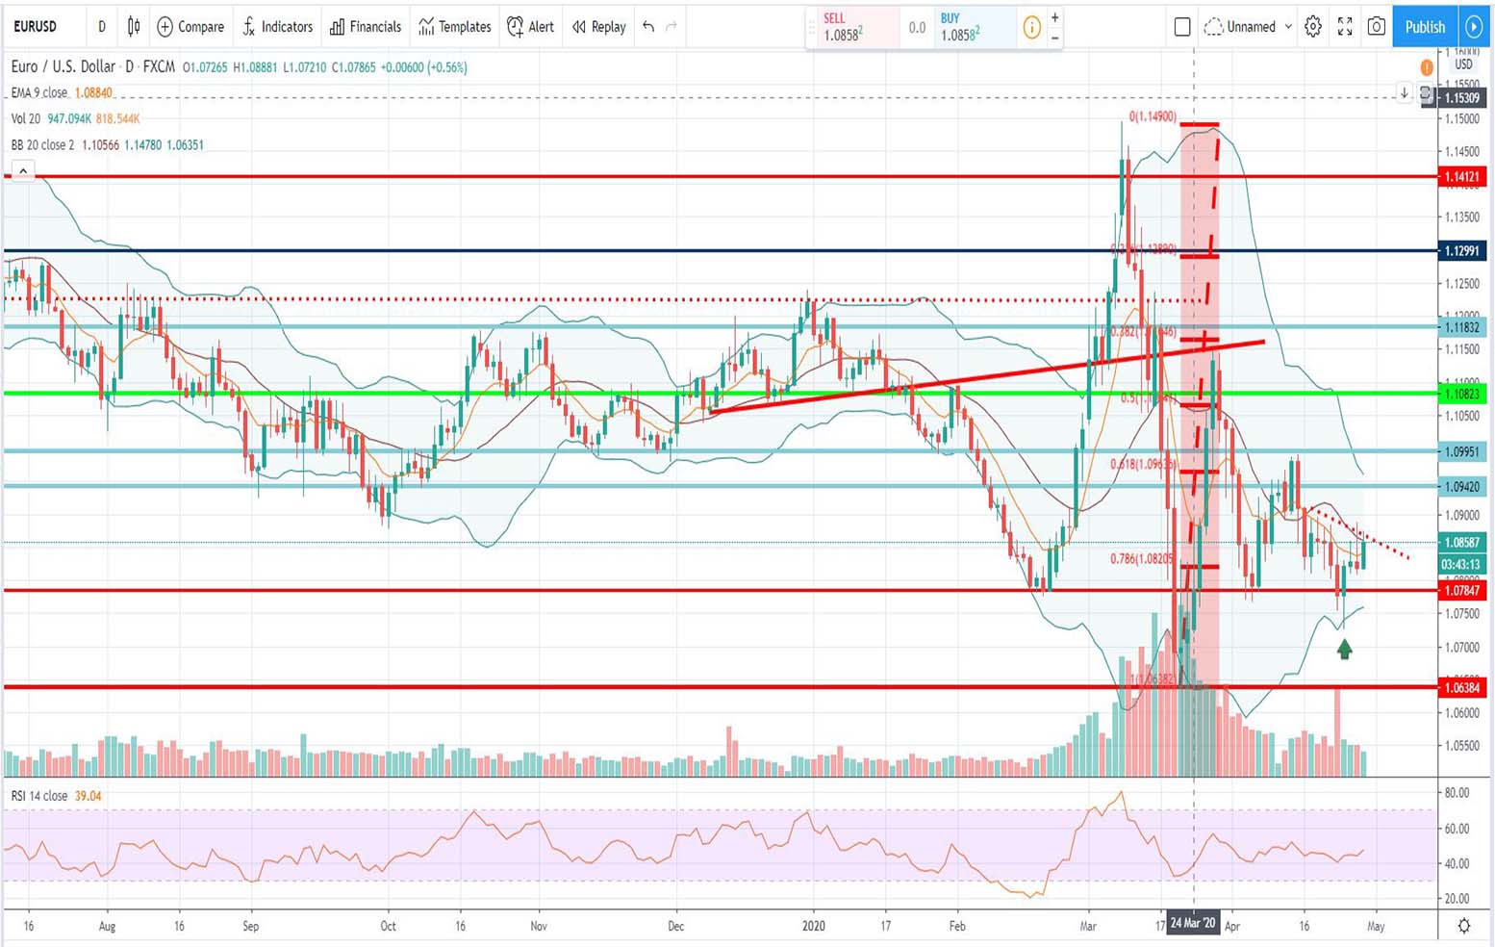Open chart settings gear
The image size is (1495, 947).
tap(1313, 27)
